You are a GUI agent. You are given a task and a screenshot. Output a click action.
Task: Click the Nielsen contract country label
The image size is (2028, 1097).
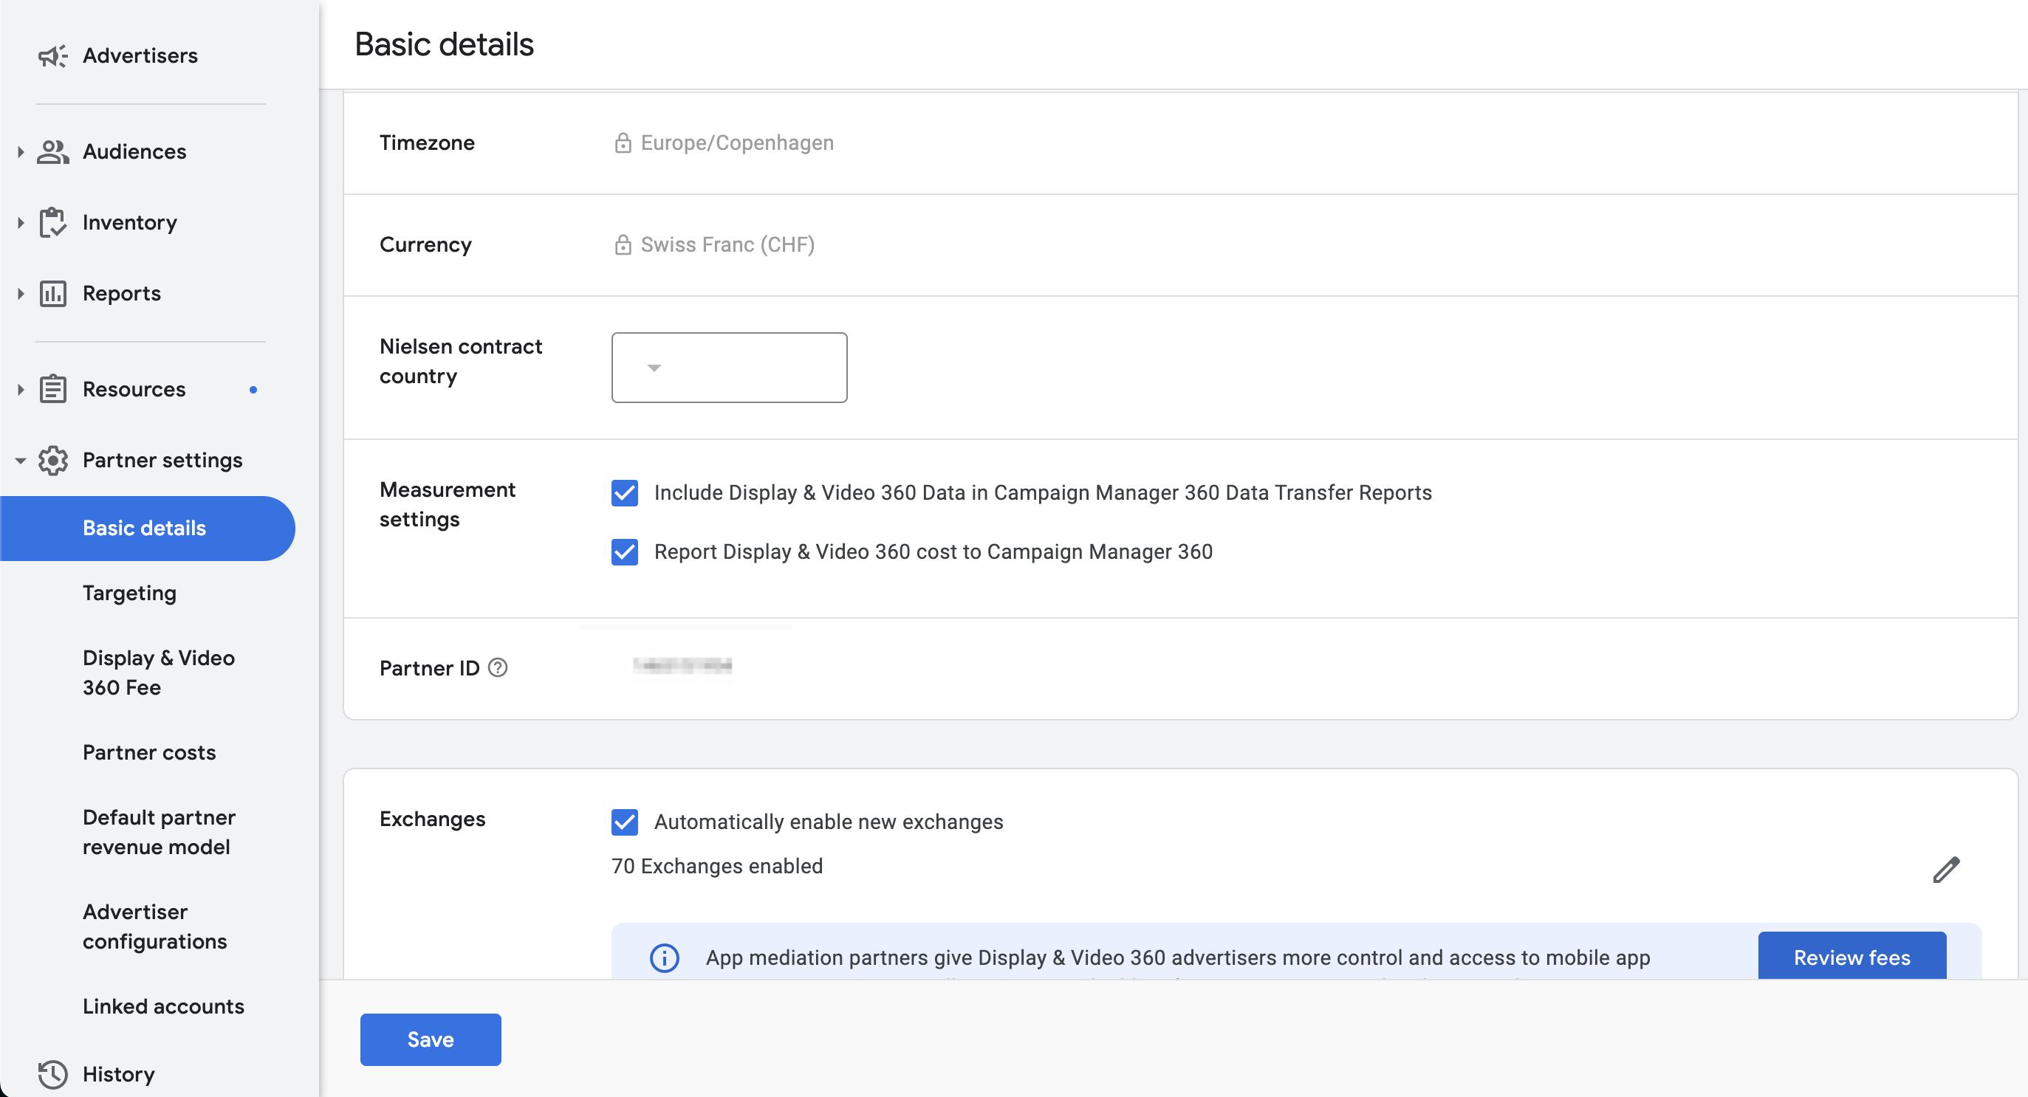[x=461, y=361]
